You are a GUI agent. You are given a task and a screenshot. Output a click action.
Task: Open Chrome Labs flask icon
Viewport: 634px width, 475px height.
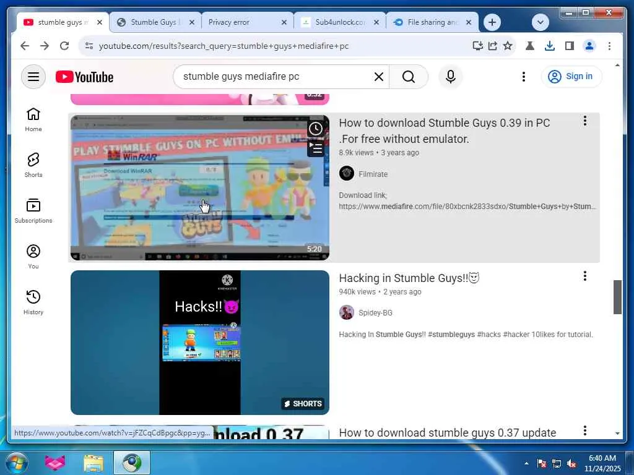(530, 46)
